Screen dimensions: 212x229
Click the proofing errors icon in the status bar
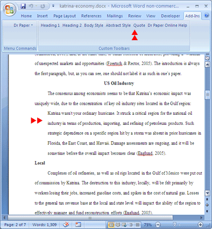click(66, 224)
